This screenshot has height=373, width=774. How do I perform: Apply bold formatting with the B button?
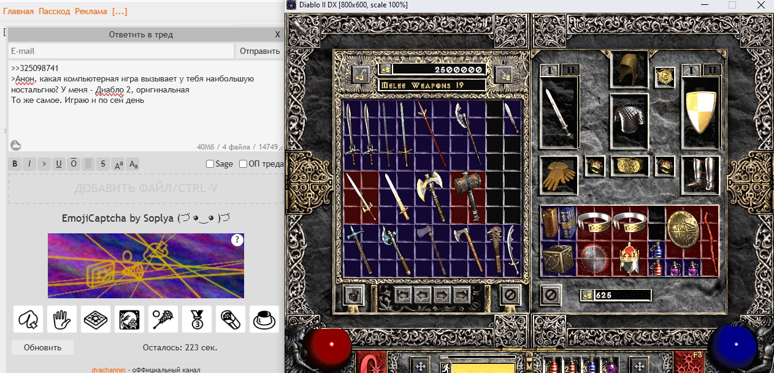(15, 164)
